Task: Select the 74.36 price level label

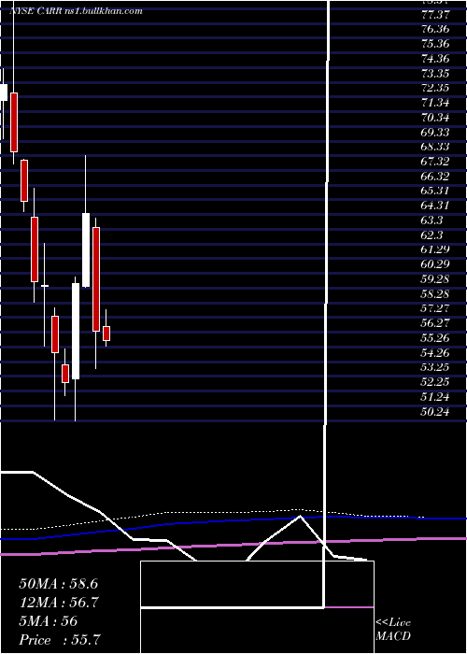Action: click(434, 59)
